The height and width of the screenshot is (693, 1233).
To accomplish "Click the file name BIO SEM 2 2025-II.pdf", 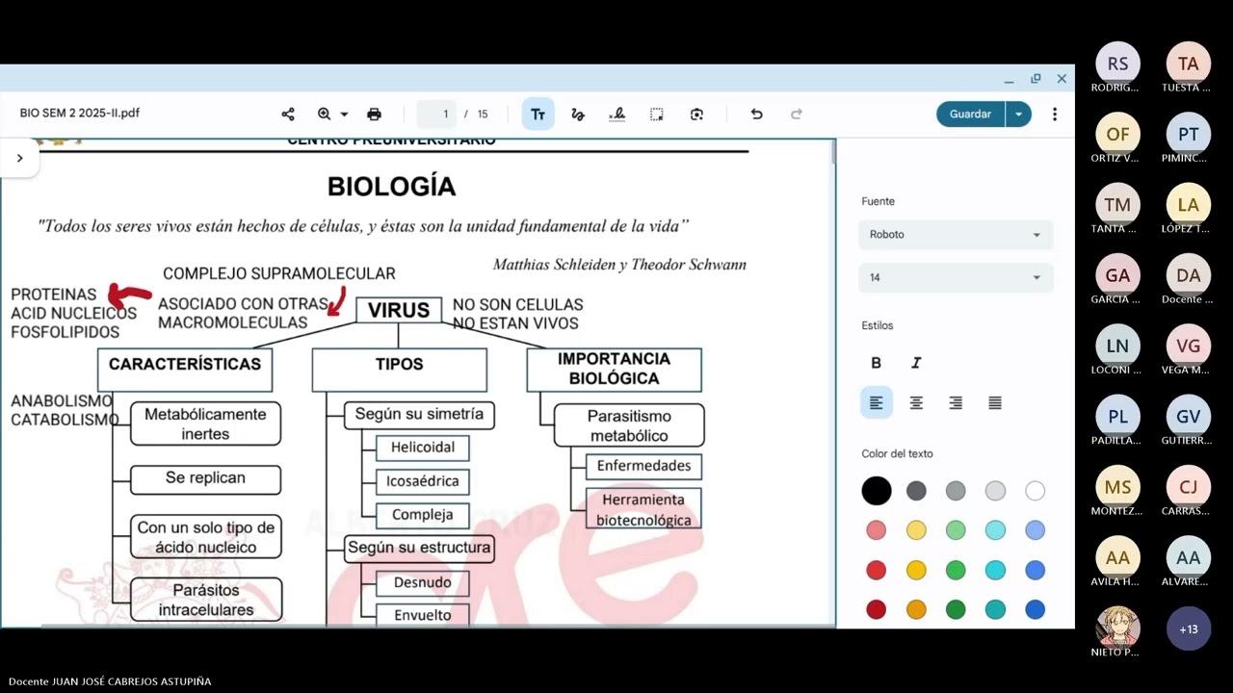I will [x=80, y=114].
